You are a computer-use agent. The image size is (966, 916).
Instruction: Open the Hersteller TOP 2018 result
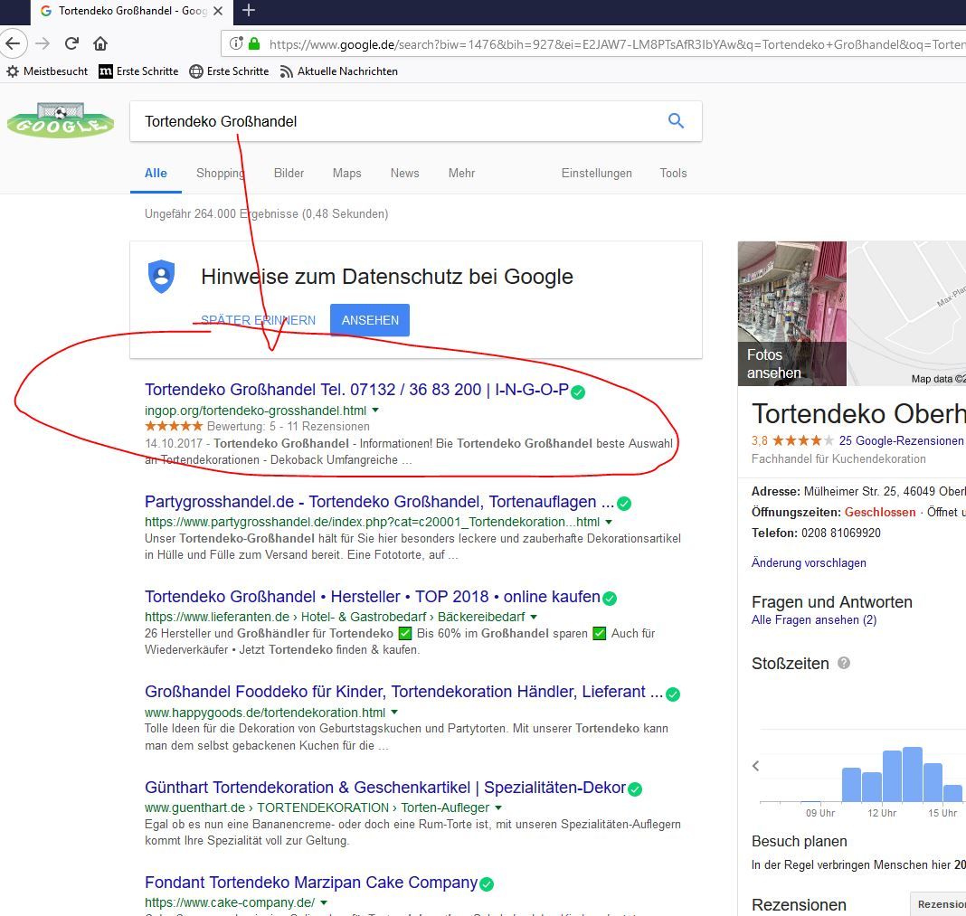pyautogui.click(x=372, y=596)
